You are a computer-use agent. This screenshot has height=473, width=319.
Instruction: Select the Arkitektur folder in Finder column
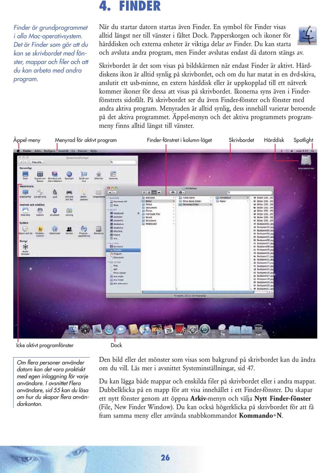[x=232, y=198]
